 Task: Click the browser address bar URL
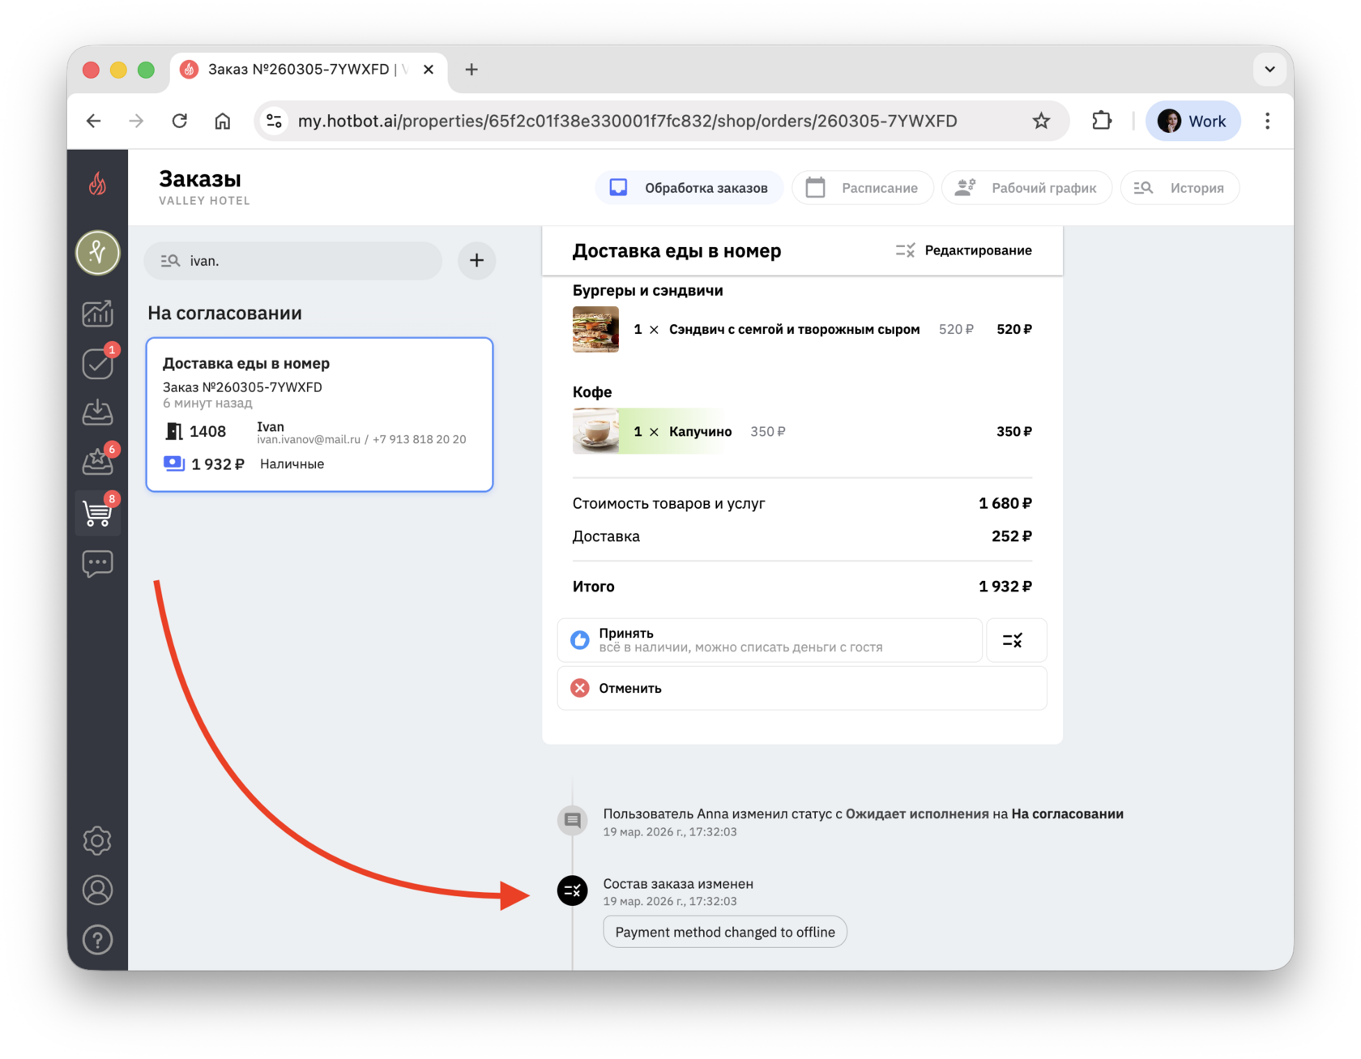627,122
